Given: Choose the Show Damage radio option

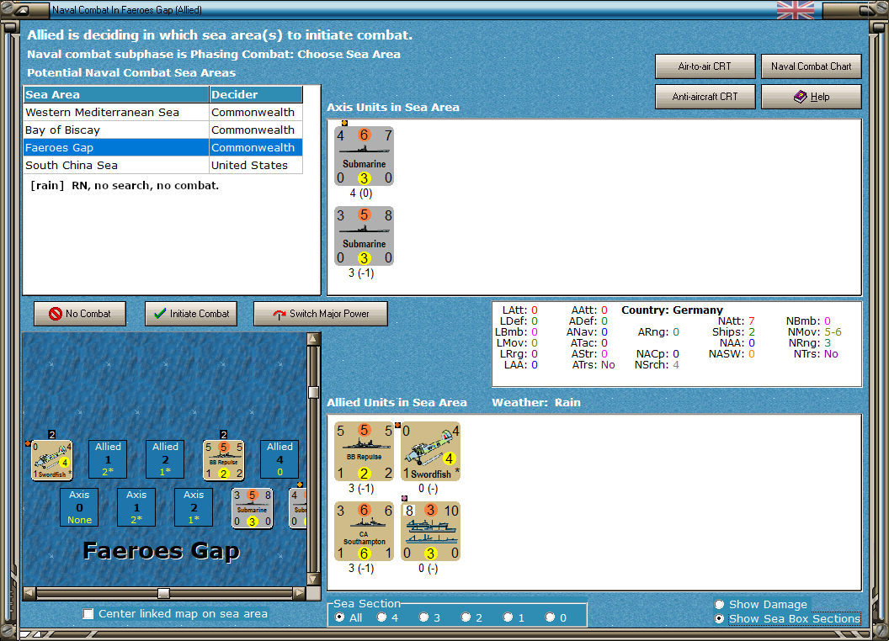Looking at the screenshot, I should 720,604.
